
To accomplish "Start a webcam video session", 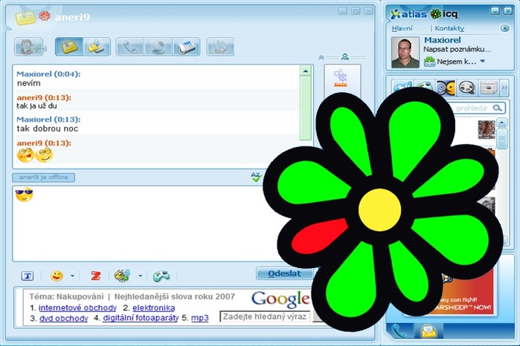I will coord(158,47).
